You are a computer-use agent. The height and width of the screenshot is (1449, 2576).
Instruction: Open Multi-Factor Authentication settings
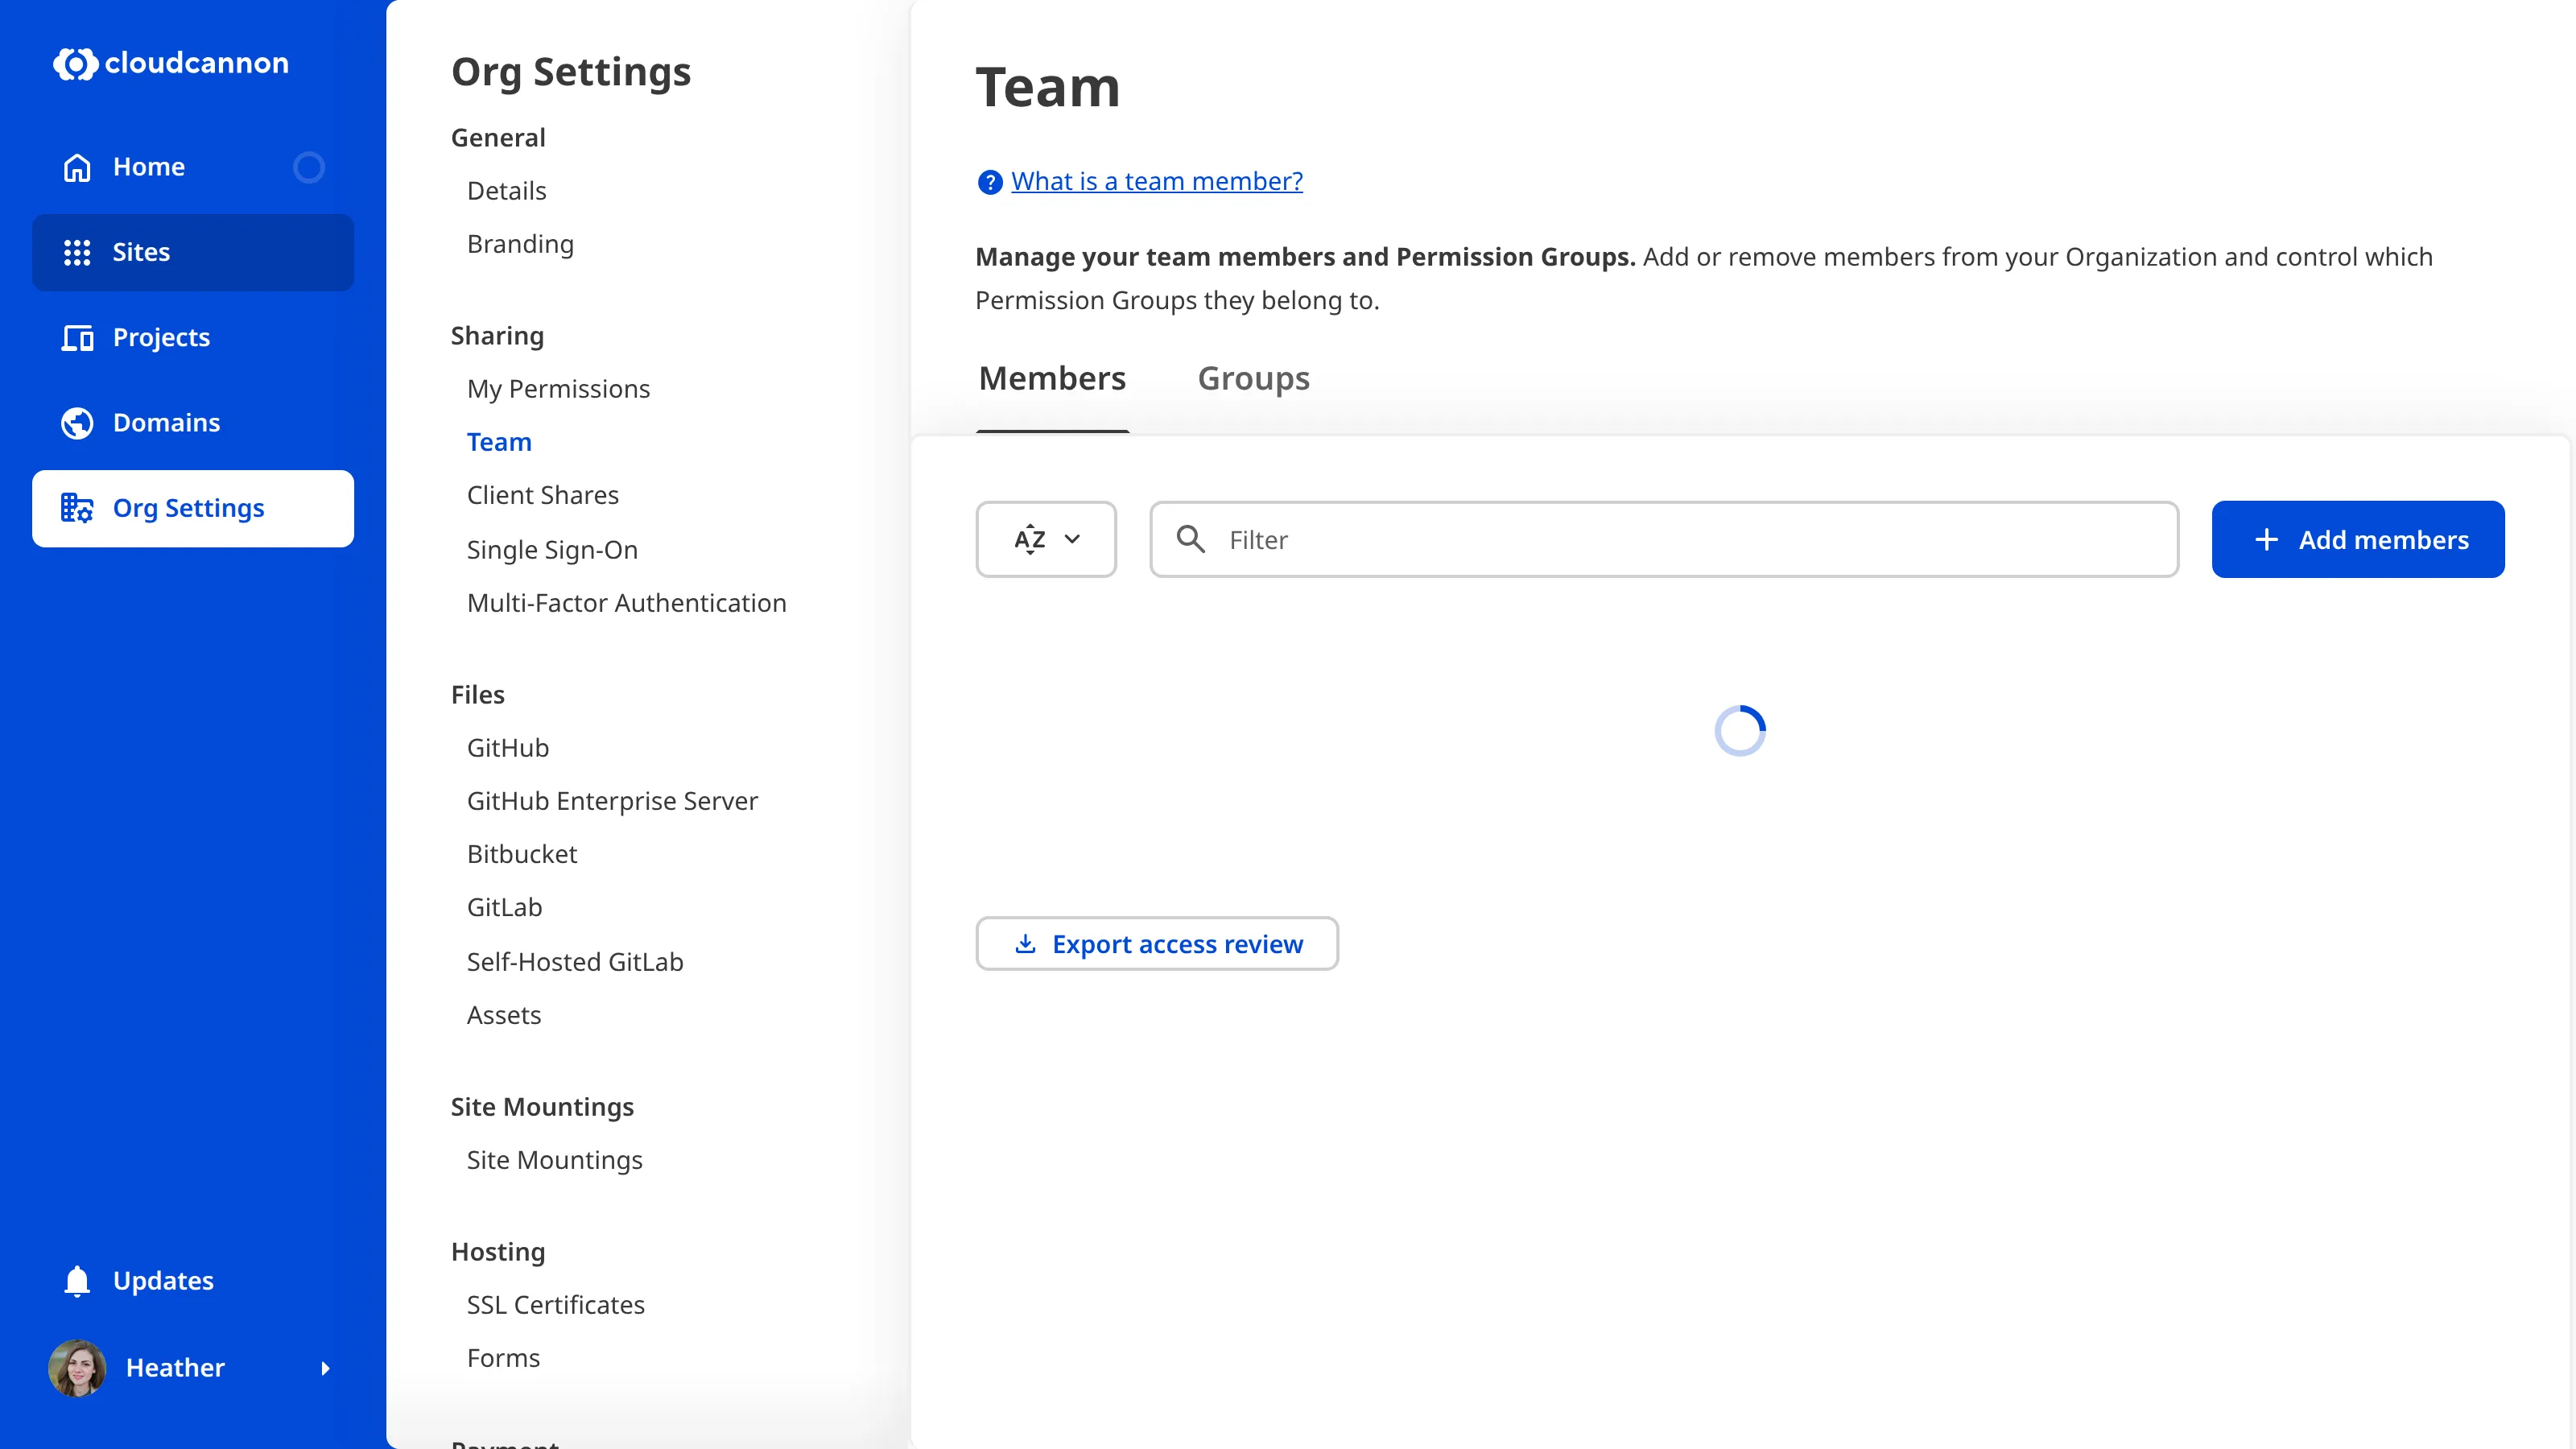pyautogui.click(x=626, y=602)
